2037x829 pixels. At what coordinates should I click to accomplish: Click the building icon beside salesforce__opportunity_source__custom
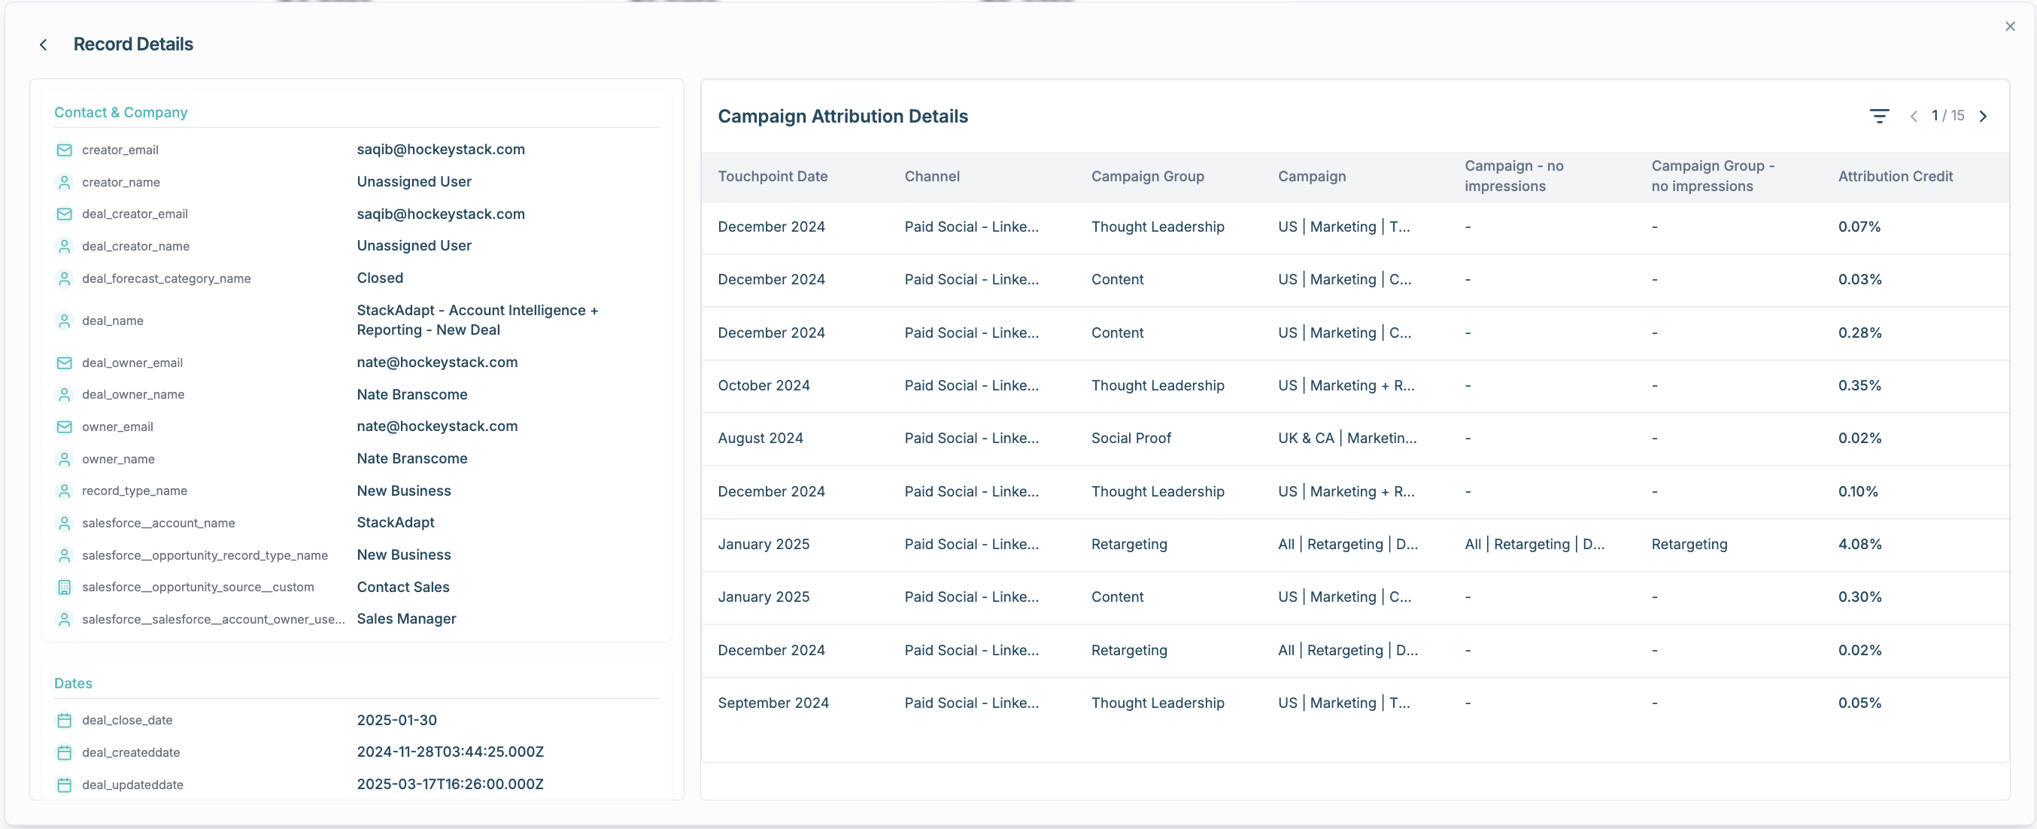coord(64,587)
